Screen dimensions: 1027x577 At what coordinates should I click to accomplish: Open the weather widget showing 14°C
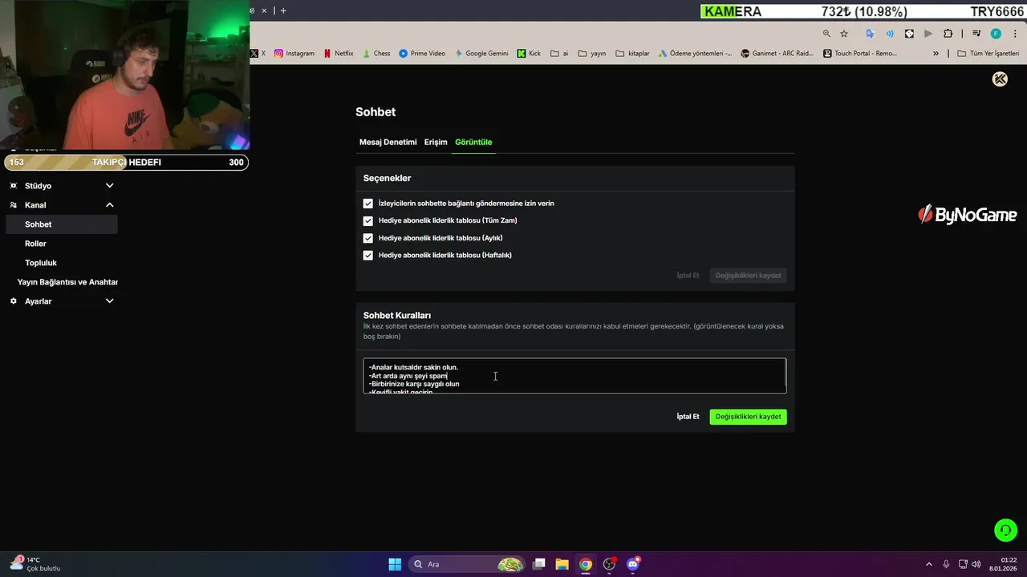click(x=35, y=564)
